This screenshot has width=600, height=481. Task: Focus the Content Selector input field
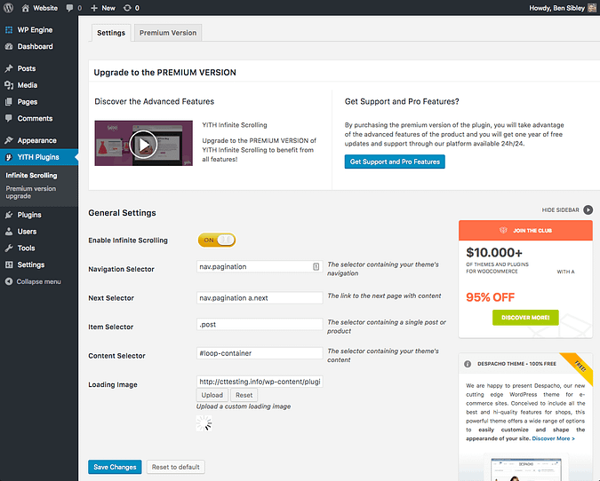[x=260, y=353]
